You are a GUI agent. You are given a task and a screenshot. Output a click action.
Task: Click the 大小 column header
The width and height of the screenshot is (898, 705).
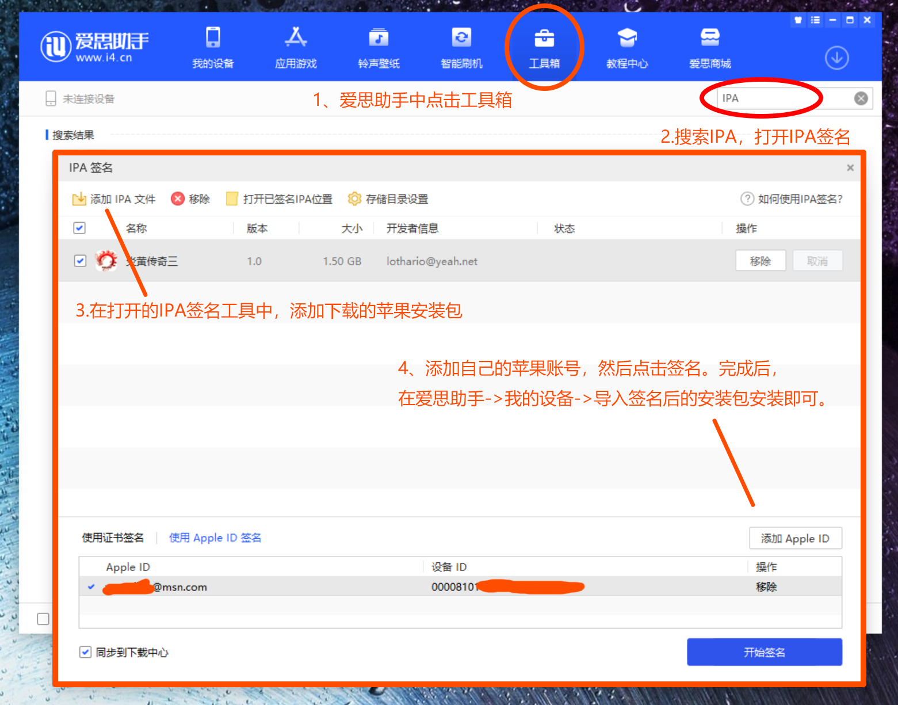[352, 228]
